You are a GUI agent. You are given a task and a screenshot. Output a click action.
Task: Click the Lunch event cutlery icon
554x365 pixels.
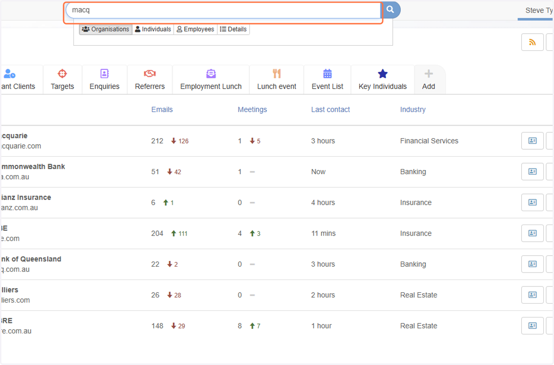click(277, 73)
